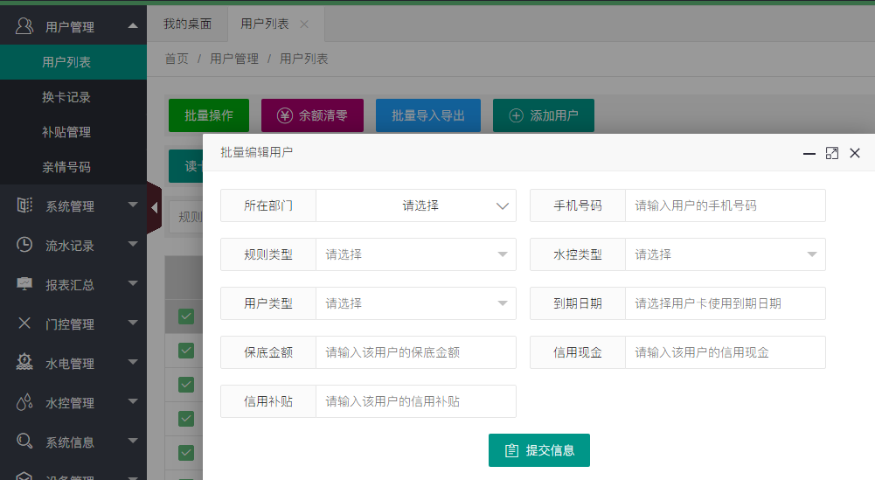Viewport: 875px width, 480px height.
Task: Click the 系统信息 magnifier icon
Action: tap(24, 442)
